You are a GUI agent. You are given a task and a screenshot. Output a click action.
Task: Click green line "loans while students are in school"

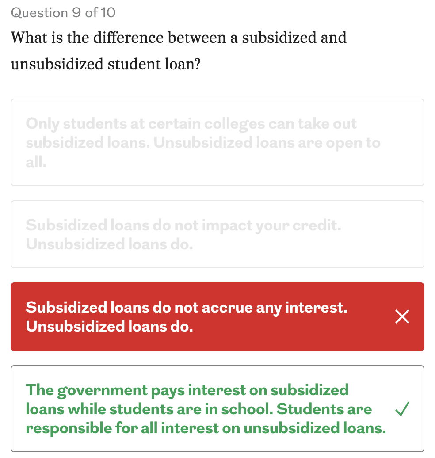(x=150, y=409)
